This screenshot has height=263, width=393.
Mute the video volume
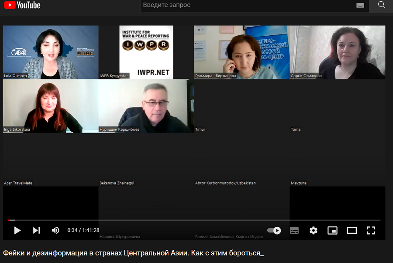pos(55,230)
